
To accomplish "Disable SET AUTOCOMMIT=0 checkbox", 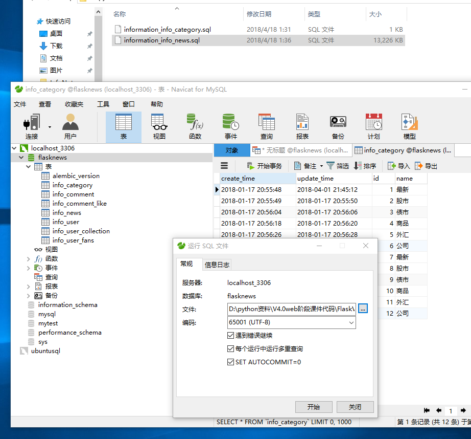I will click(x=230, y=362).
